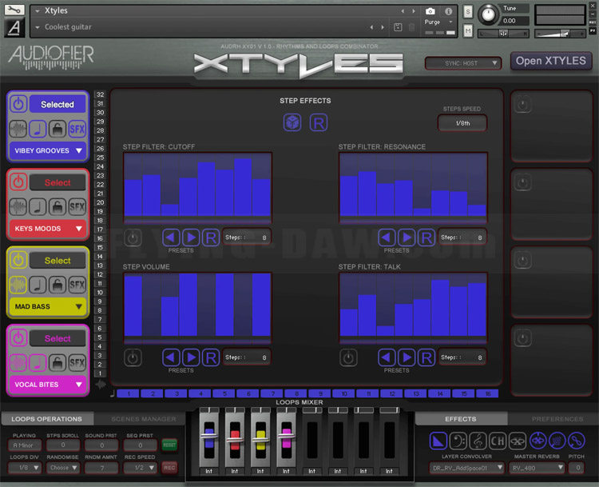Click the Kontakt snapshot camera icon

click(x=430, y=11)
